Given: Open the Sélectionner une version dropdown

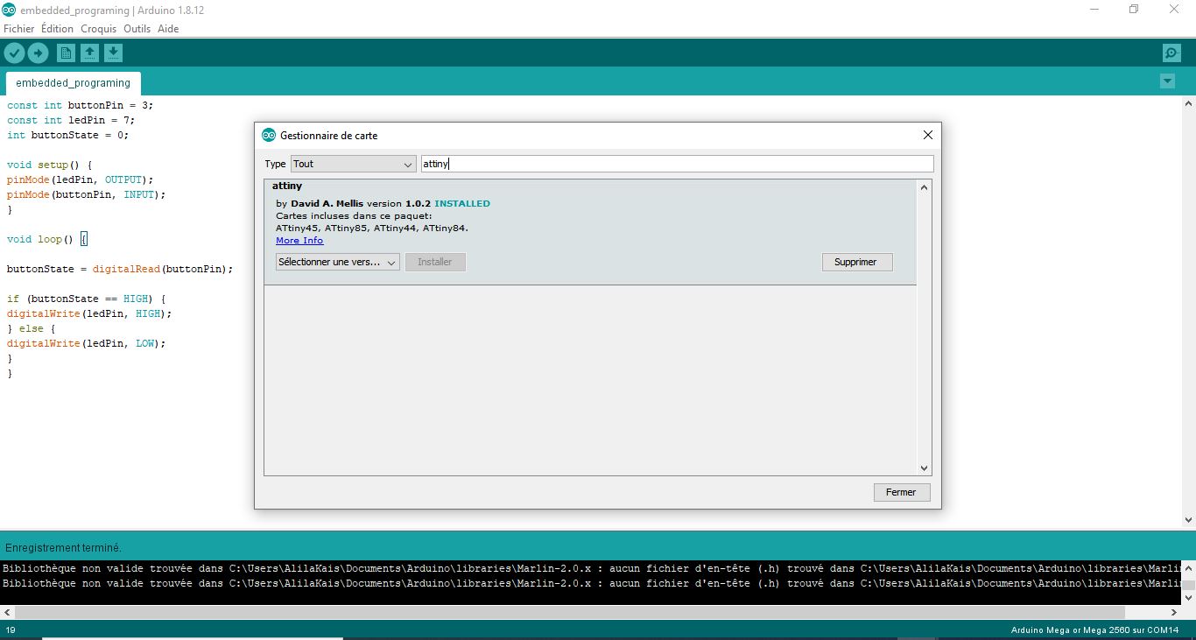Looking at the screenshot, I should 338,262.
